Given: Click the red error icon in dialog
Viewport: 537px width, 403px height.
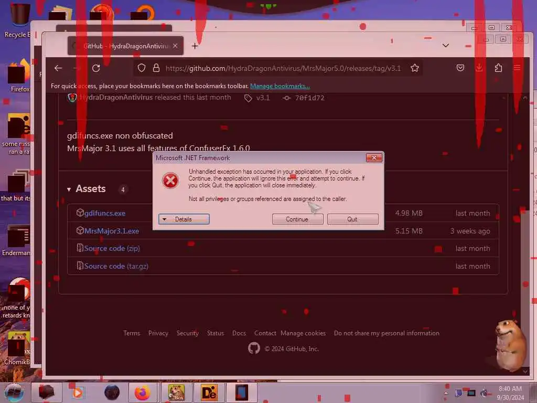Looking at the screenshot, I should (x=170, y=181).
